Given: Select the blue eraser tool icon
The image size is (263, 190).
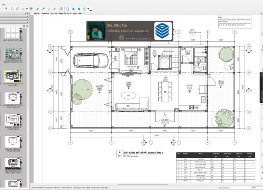Looking at the screenshot, I should pyautogui.click(x=38, y=9).
